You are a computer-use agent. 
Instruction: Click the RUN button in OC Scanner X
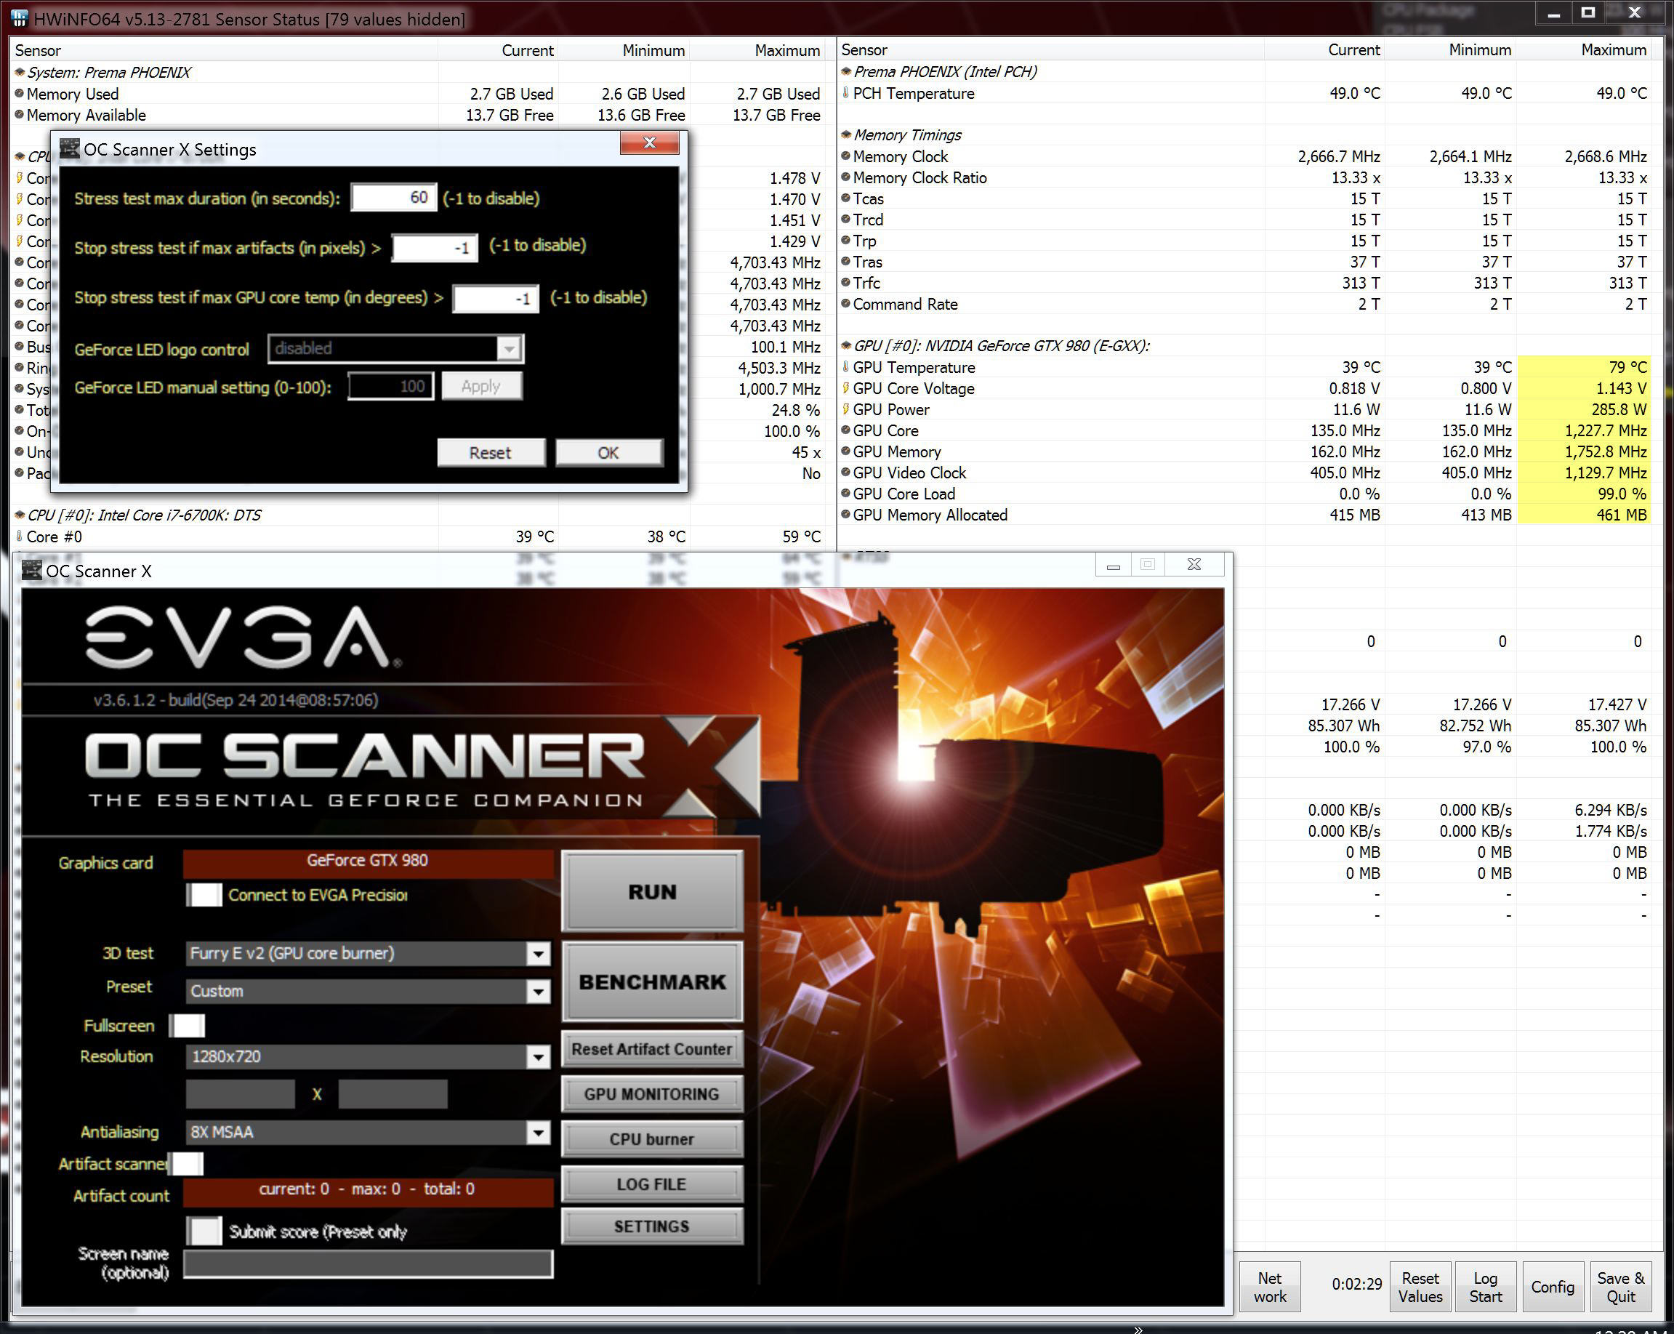(x=652, y=891)
